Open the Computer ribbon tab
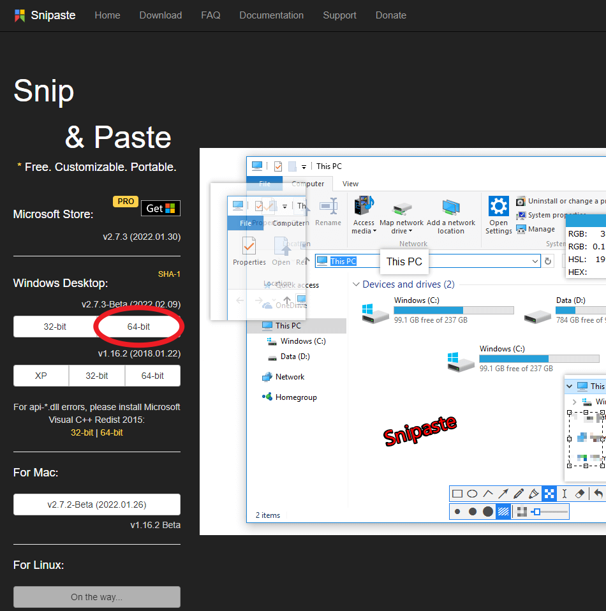This screenshot has width=606, height=611. pyautogui.click(x=308, y=184)
